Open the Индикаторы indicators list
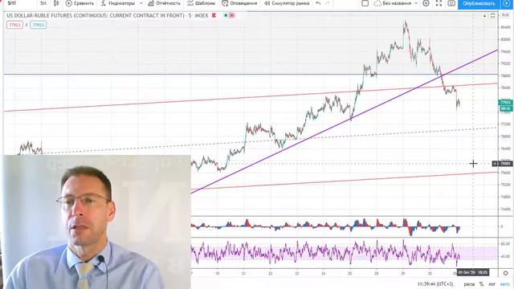 pos(118,3)
